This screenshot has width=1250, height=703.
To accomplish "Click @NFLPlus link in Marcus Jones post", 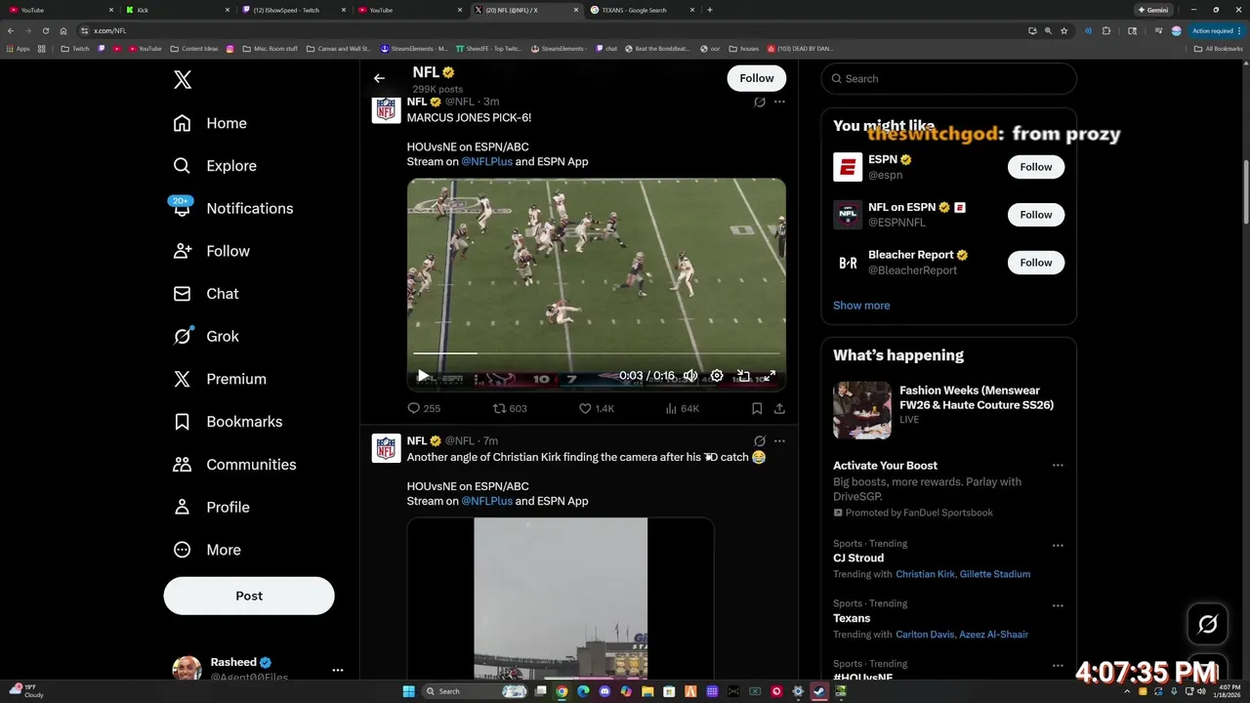I will [486, 162].
